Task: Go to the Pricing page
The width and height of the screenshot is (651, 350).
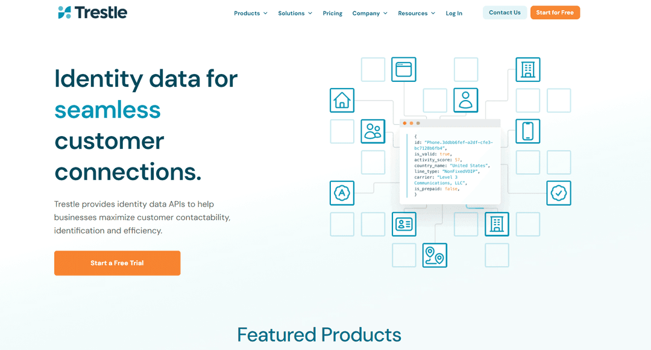Action: 333,13
